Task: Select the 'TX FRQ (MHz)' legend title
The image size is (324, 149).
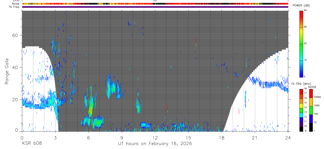Action: [x=301, y=84]
